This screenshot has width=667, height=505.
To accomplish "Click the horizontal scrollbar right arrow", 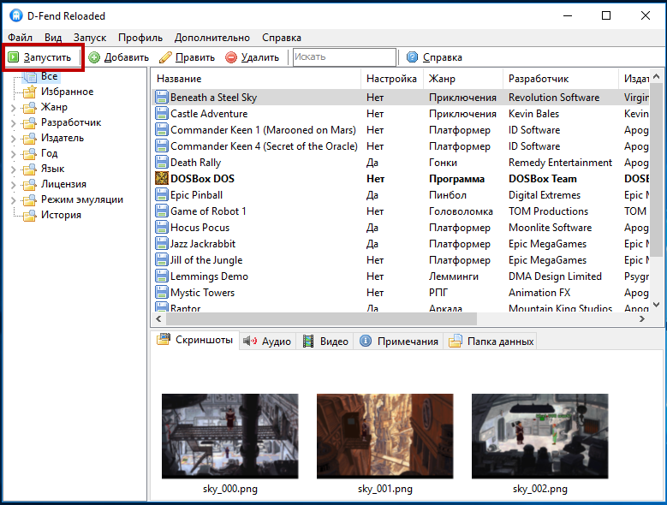I will click(642, 318).
